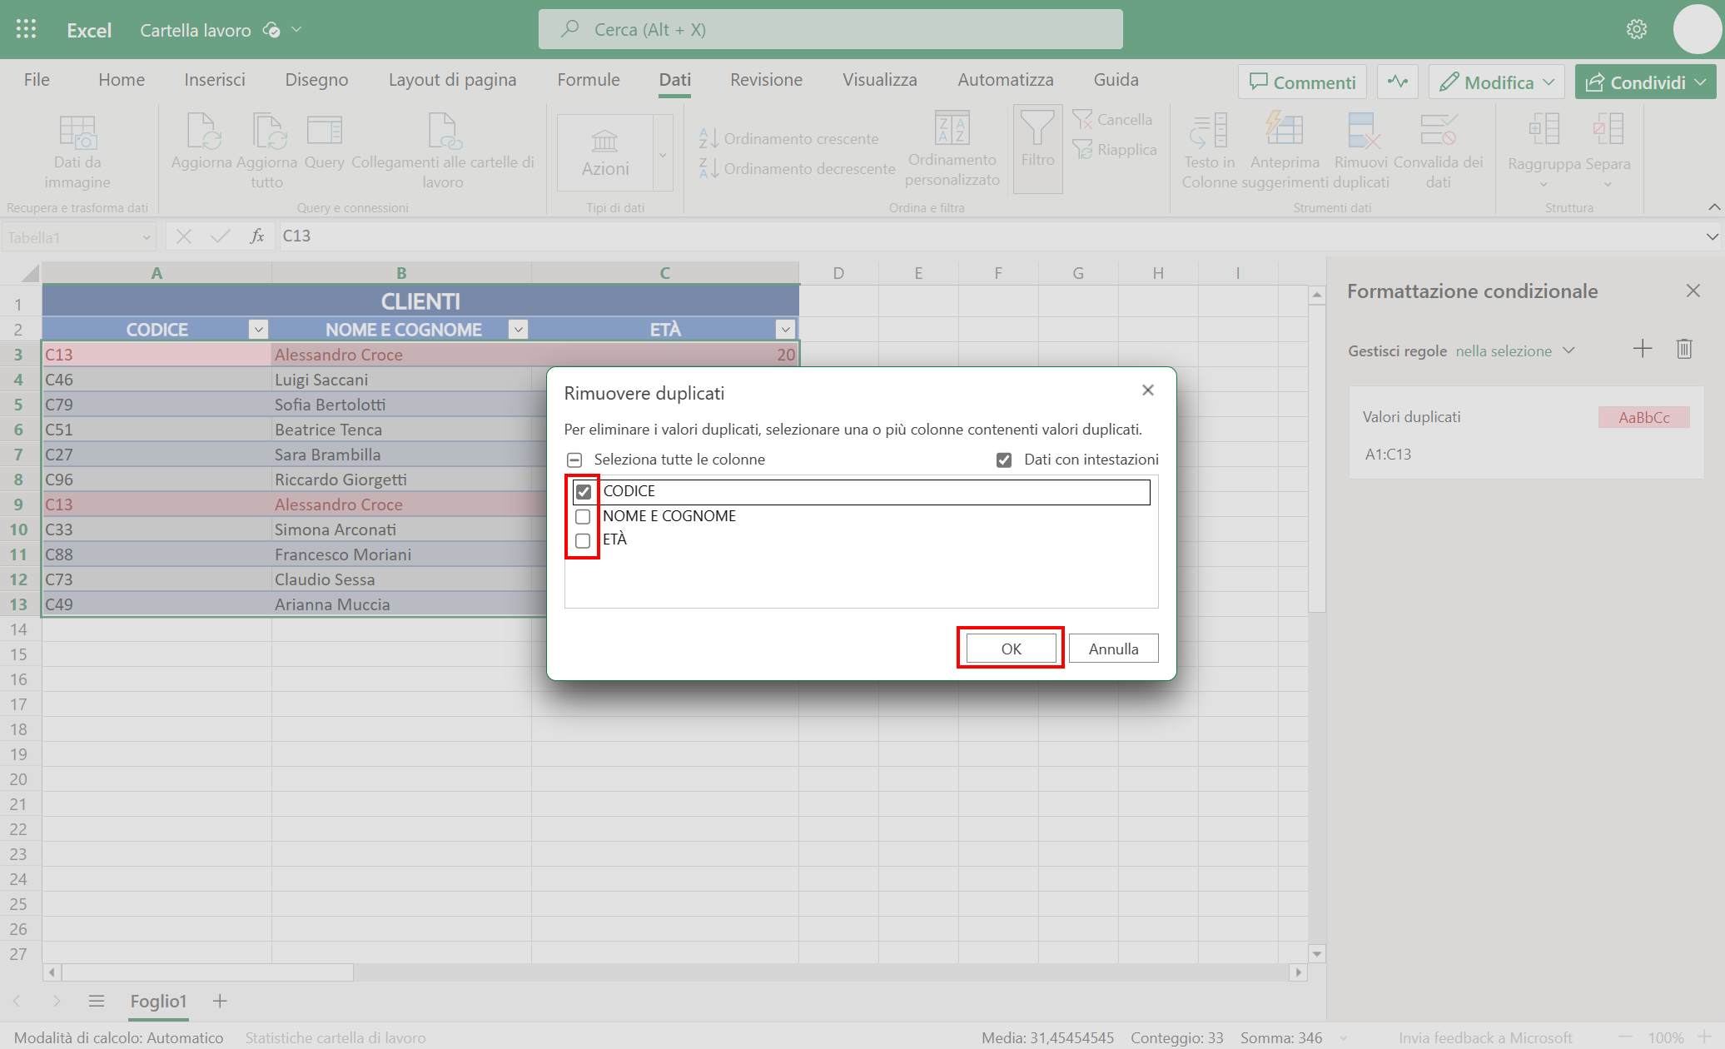Confirm duplicates removal with OK
The height and width of the screenshot is (1049, 1725).
(x=1010, y=648)
